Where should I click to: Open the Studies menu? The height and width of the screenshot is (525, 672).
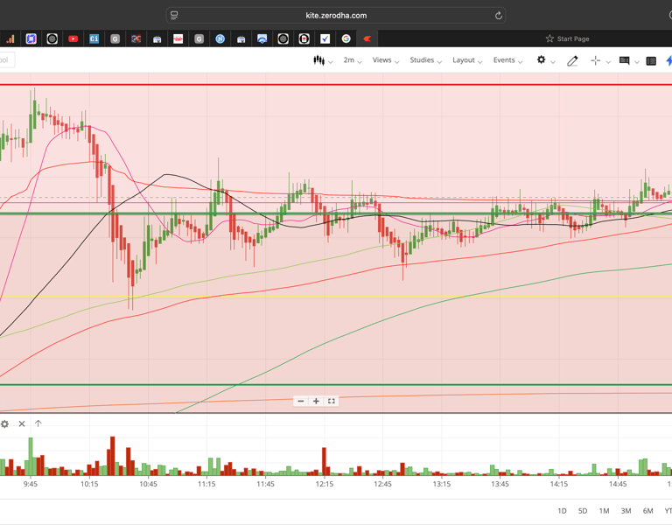pos(425,60)
